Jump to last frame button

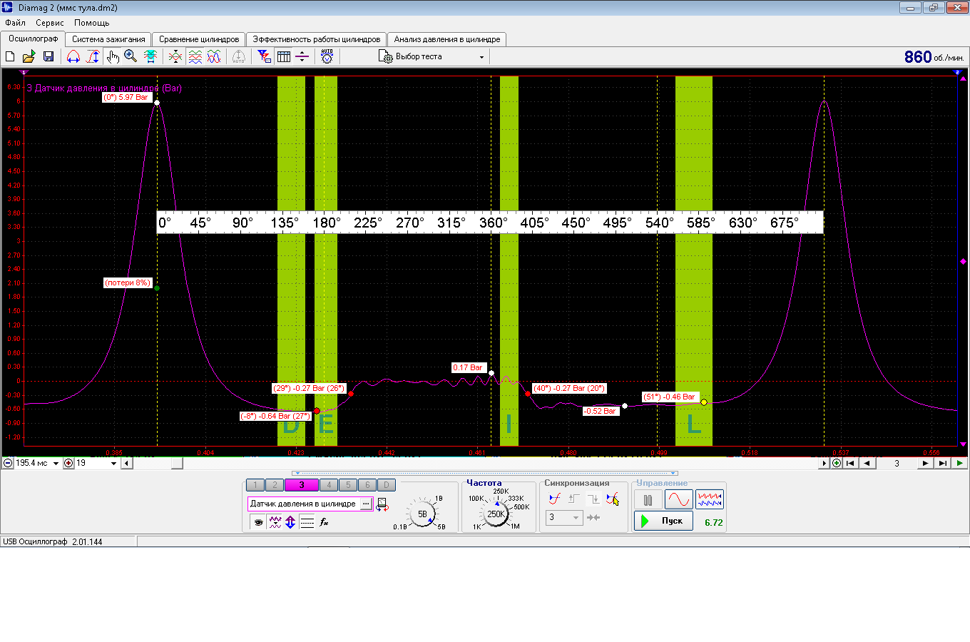942,463
